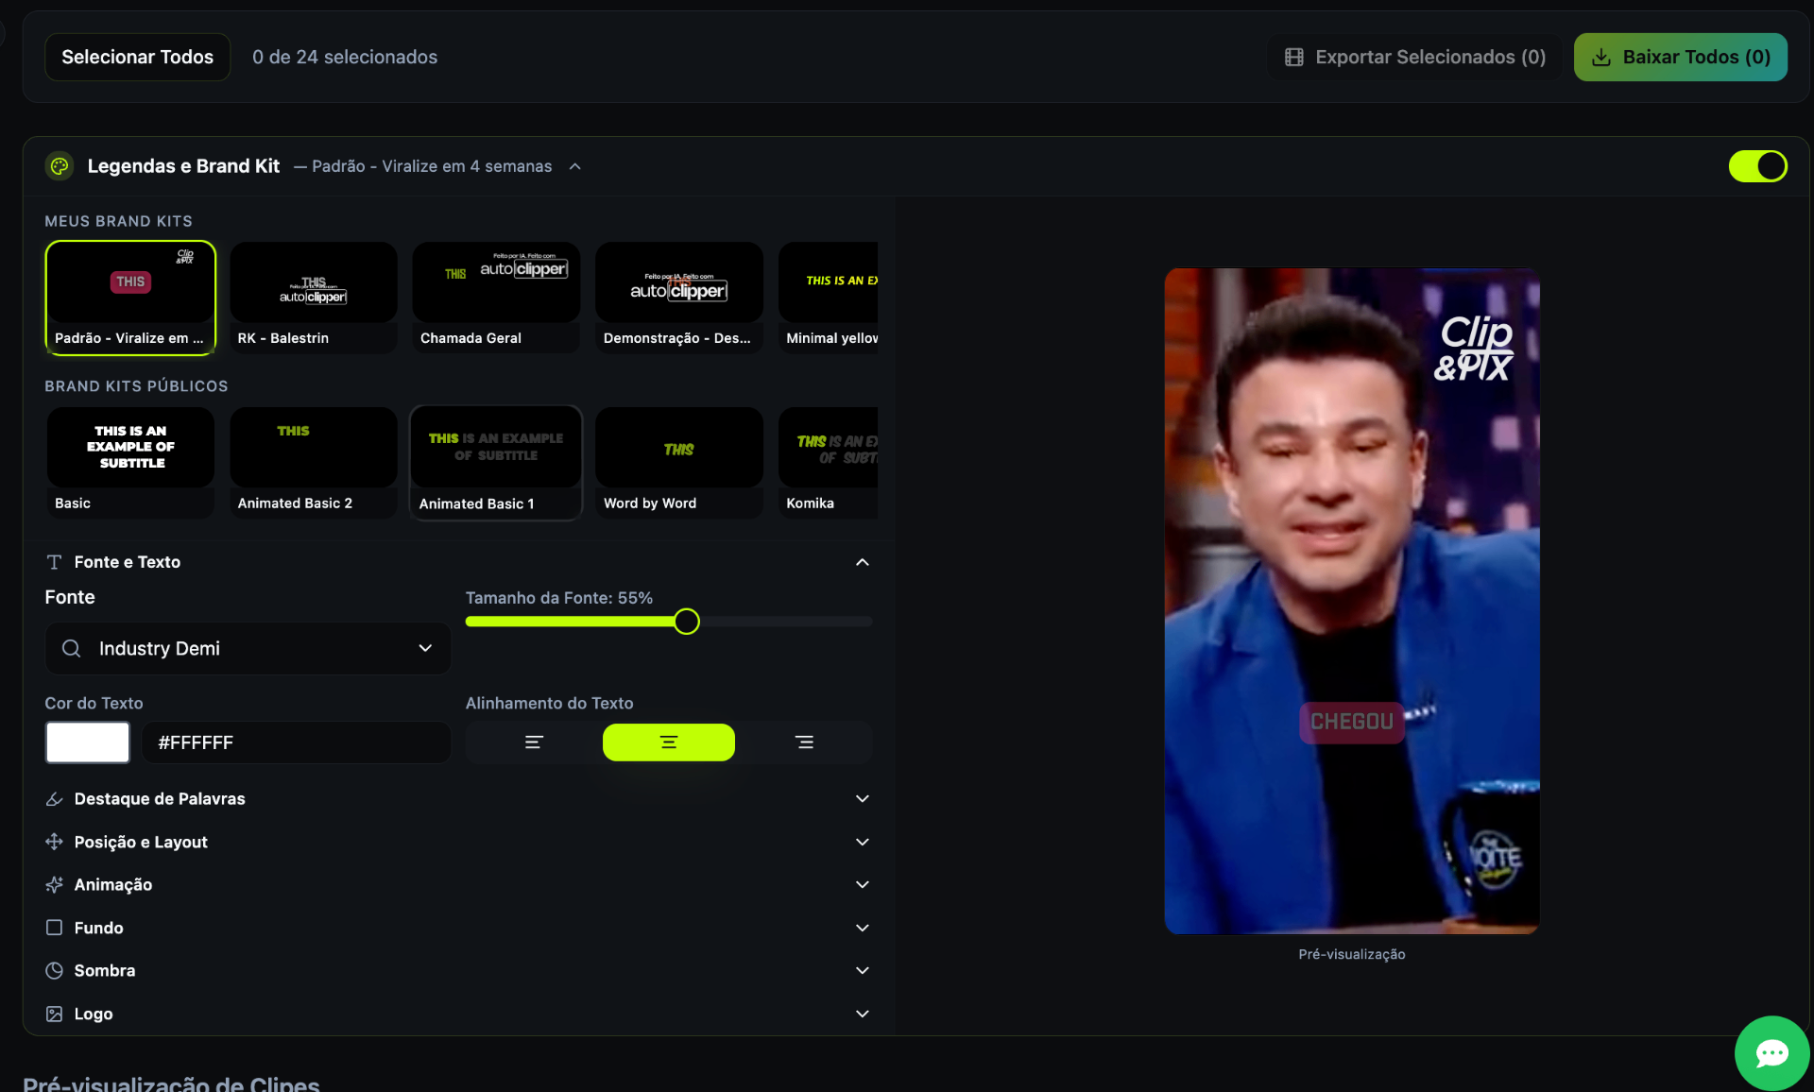Expand the Animação section
The image size is (1814, 1092).
coord(862,885)
